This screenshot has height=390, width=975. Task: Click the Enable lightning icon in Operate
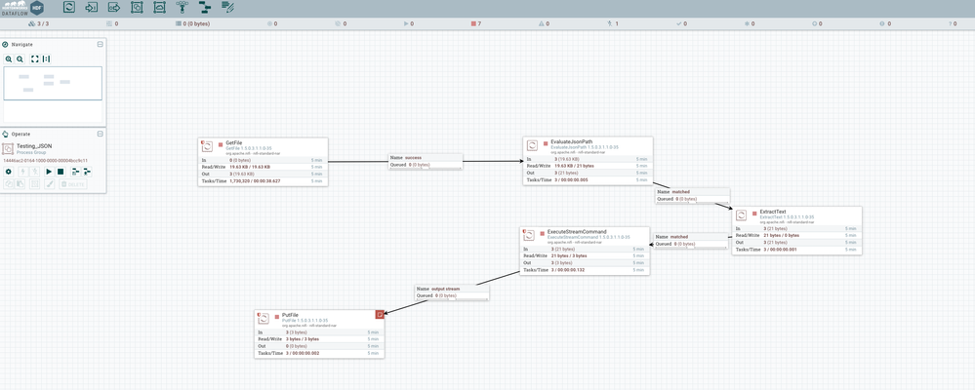pos(24,172)
